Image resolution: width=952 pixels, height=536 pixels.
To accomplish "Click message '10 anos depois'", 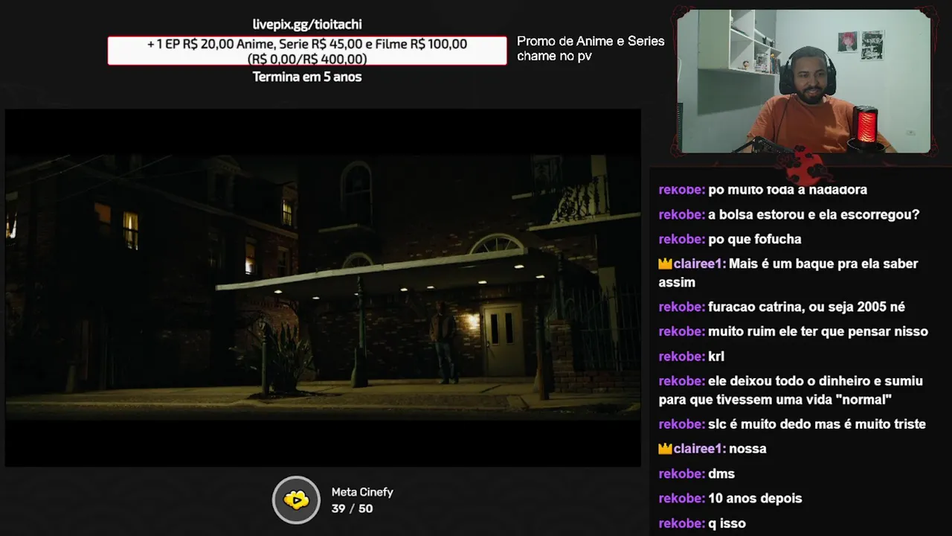I will (755, 498).
